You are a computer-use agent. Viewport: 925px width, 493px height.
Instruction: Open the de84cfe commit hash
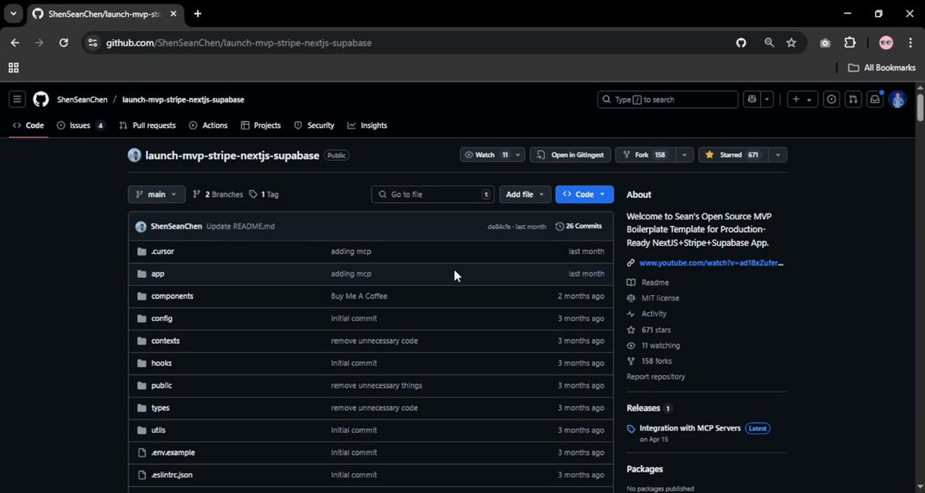click(499, 226)
